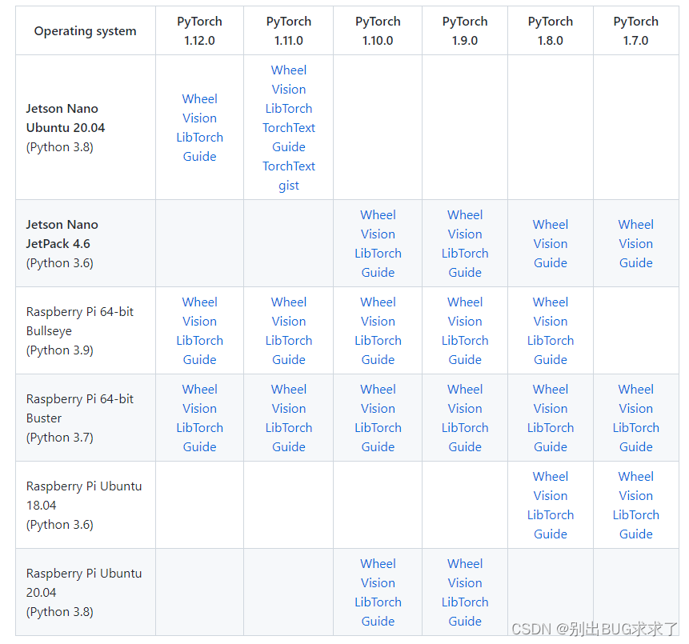
Task: Open Wheel link for JetPack 4.6 PyTorch 1.9.0
Action: point(465,215)
